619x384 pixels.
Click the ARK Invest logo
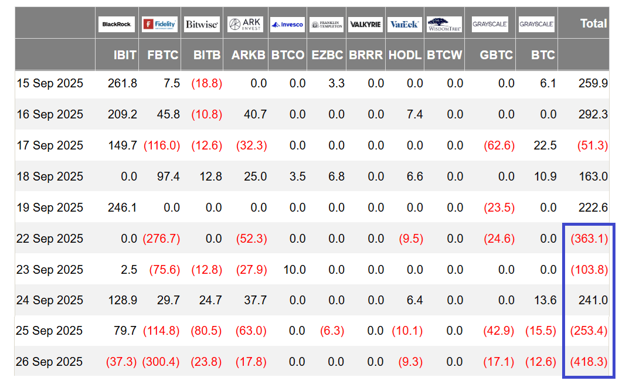(x=245, y=24)
